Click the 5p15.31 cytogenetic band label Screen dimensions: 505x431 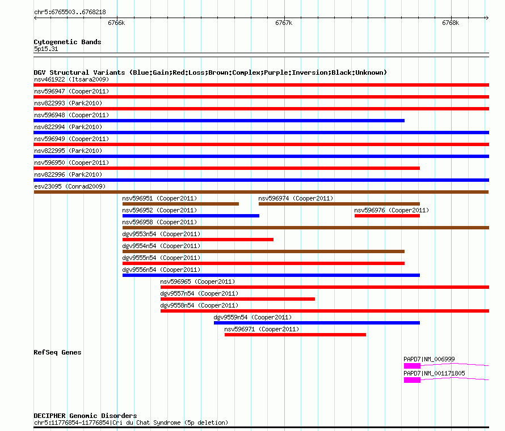click(x=46, y=49)
